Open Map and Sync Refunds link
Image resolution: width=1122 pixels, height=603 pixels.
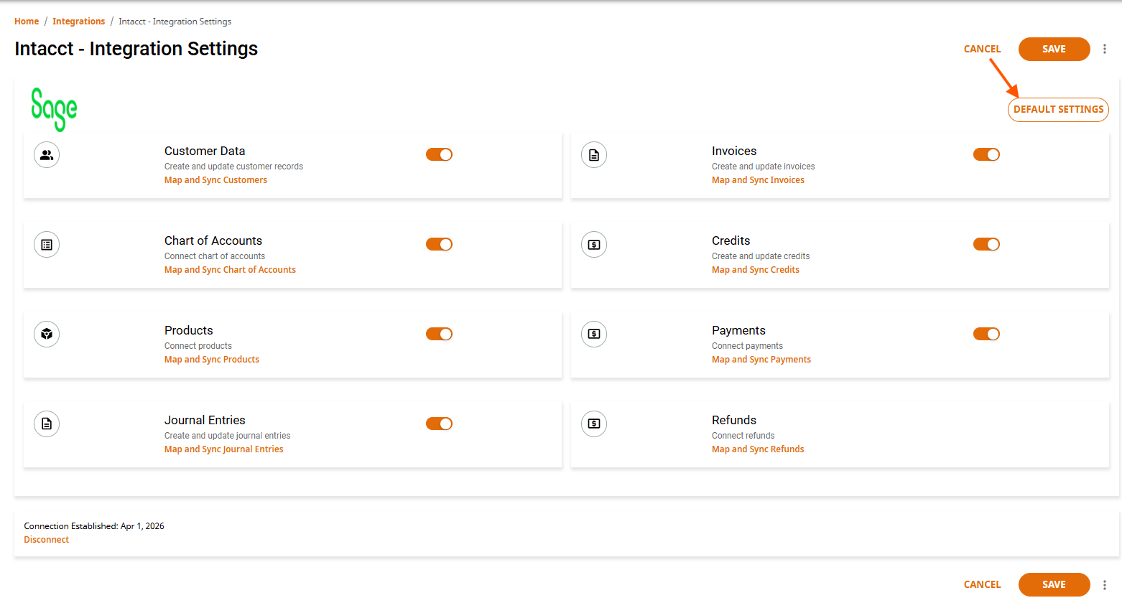(x=758, y=449)
